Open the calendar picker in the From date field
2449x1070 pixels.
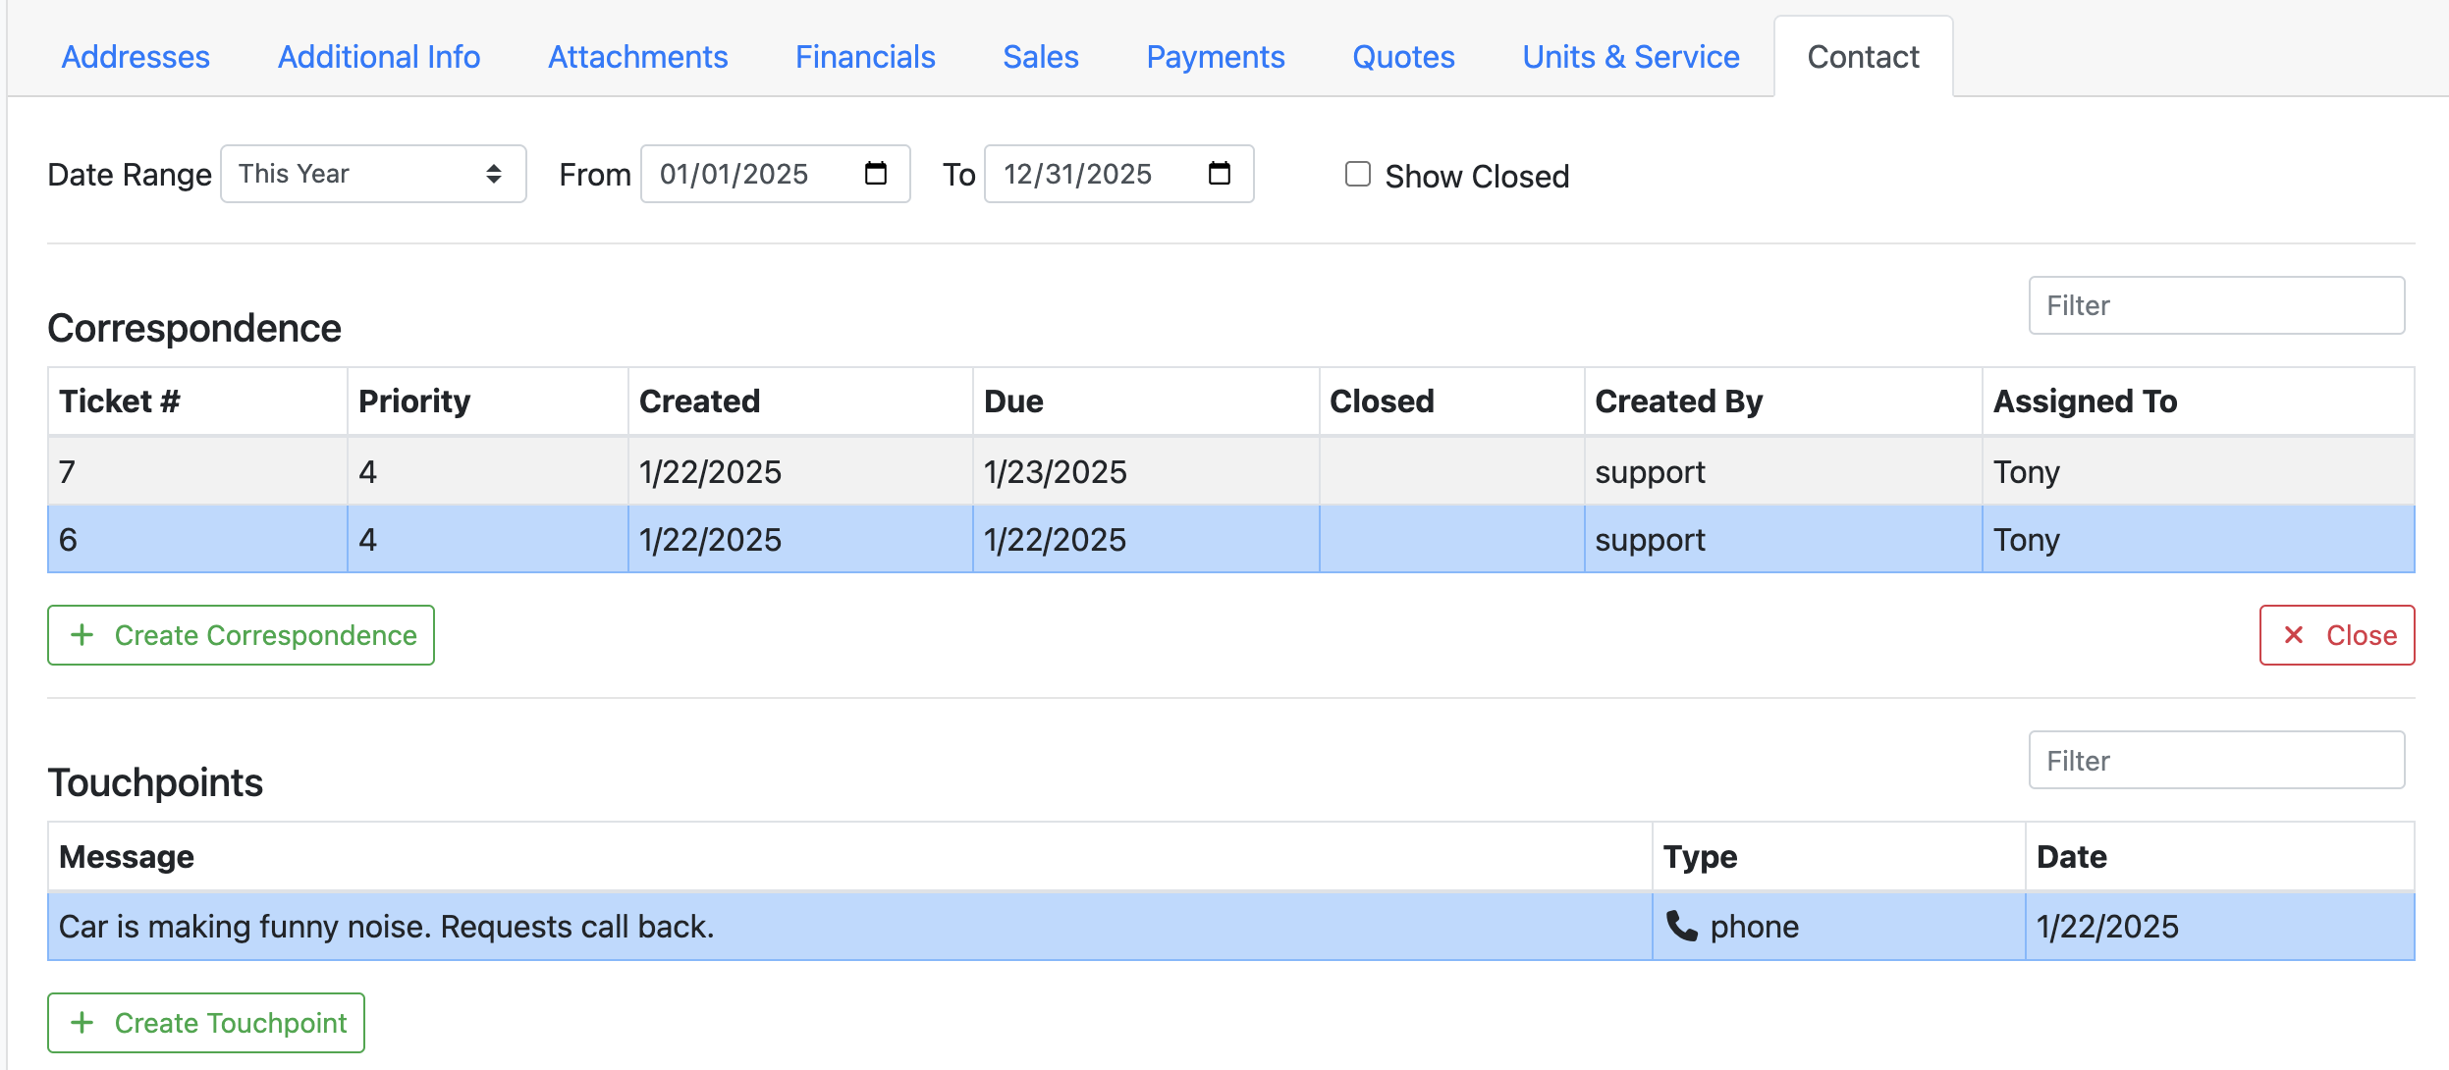[x=877, y=174]
